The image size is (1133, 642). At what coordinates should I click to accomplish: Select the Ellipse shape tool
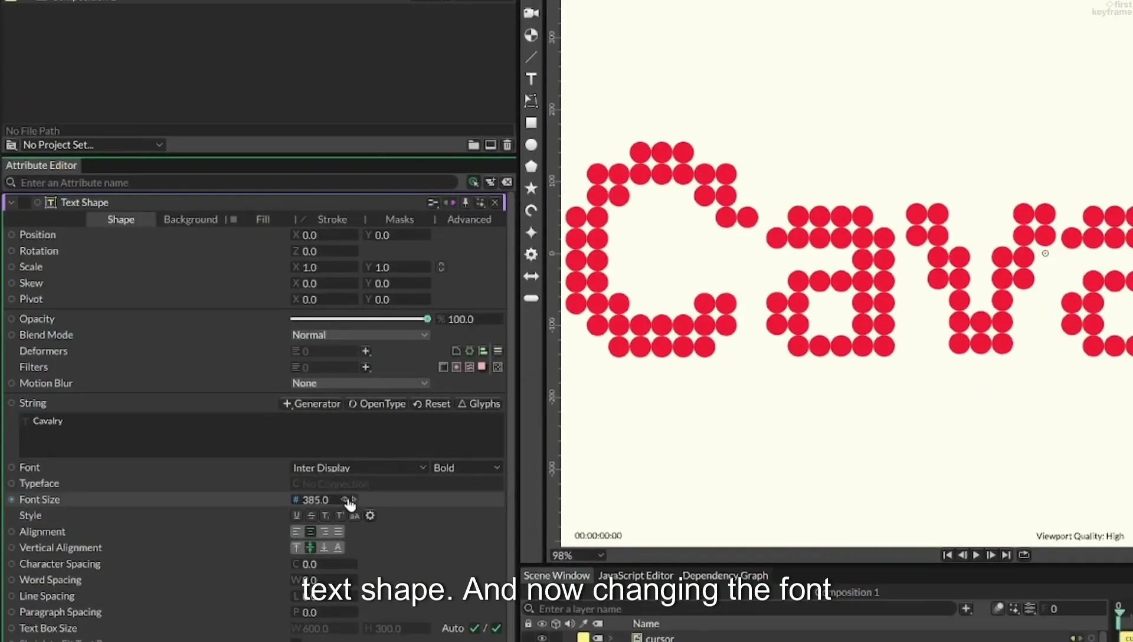click(x=531, y=145)
